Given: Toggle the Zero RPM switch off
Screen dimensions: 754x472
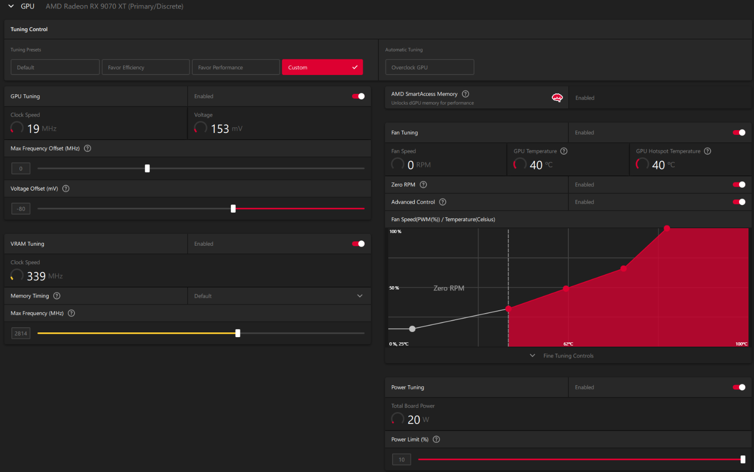Looking at the screenshot, I should (739, 185).
